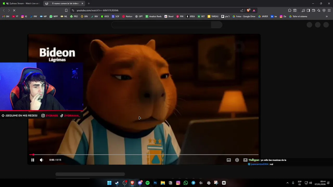Open the Brave wallet icon
This screenshot has width=333, height=187.
click(x=313, y=10)
